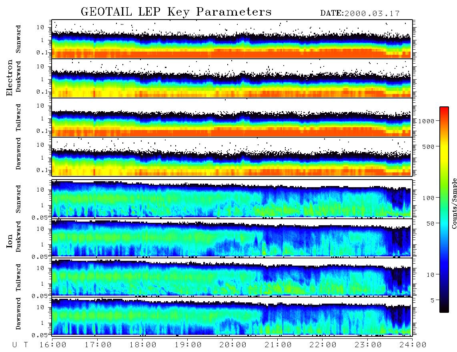Click the 'Counts/Sample' color bar label
This screenshot has width=457, height=352.
pyautogui.click(x=454, y=203)
